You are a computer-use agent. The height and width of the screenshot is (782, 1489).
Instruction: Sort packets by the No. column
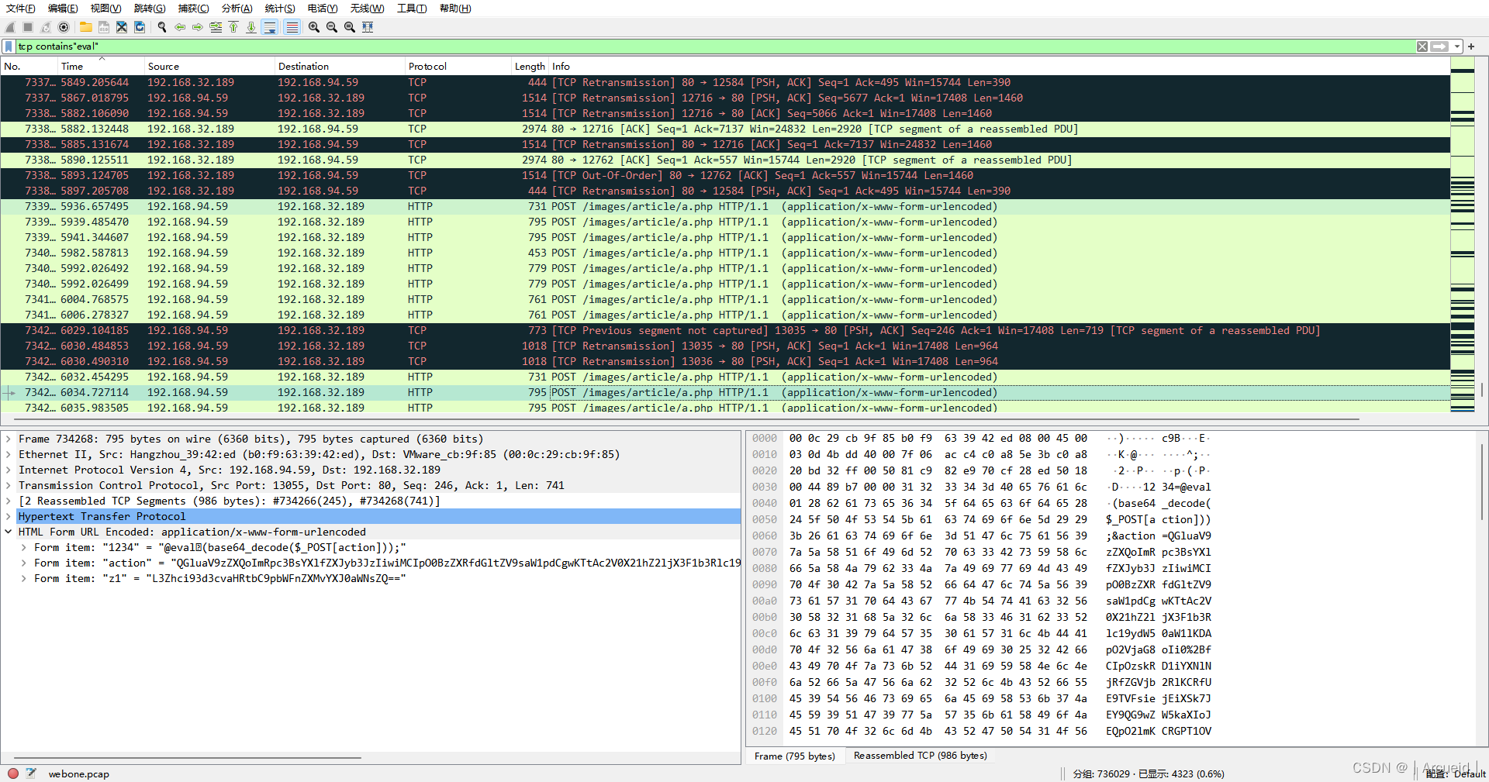29,67
